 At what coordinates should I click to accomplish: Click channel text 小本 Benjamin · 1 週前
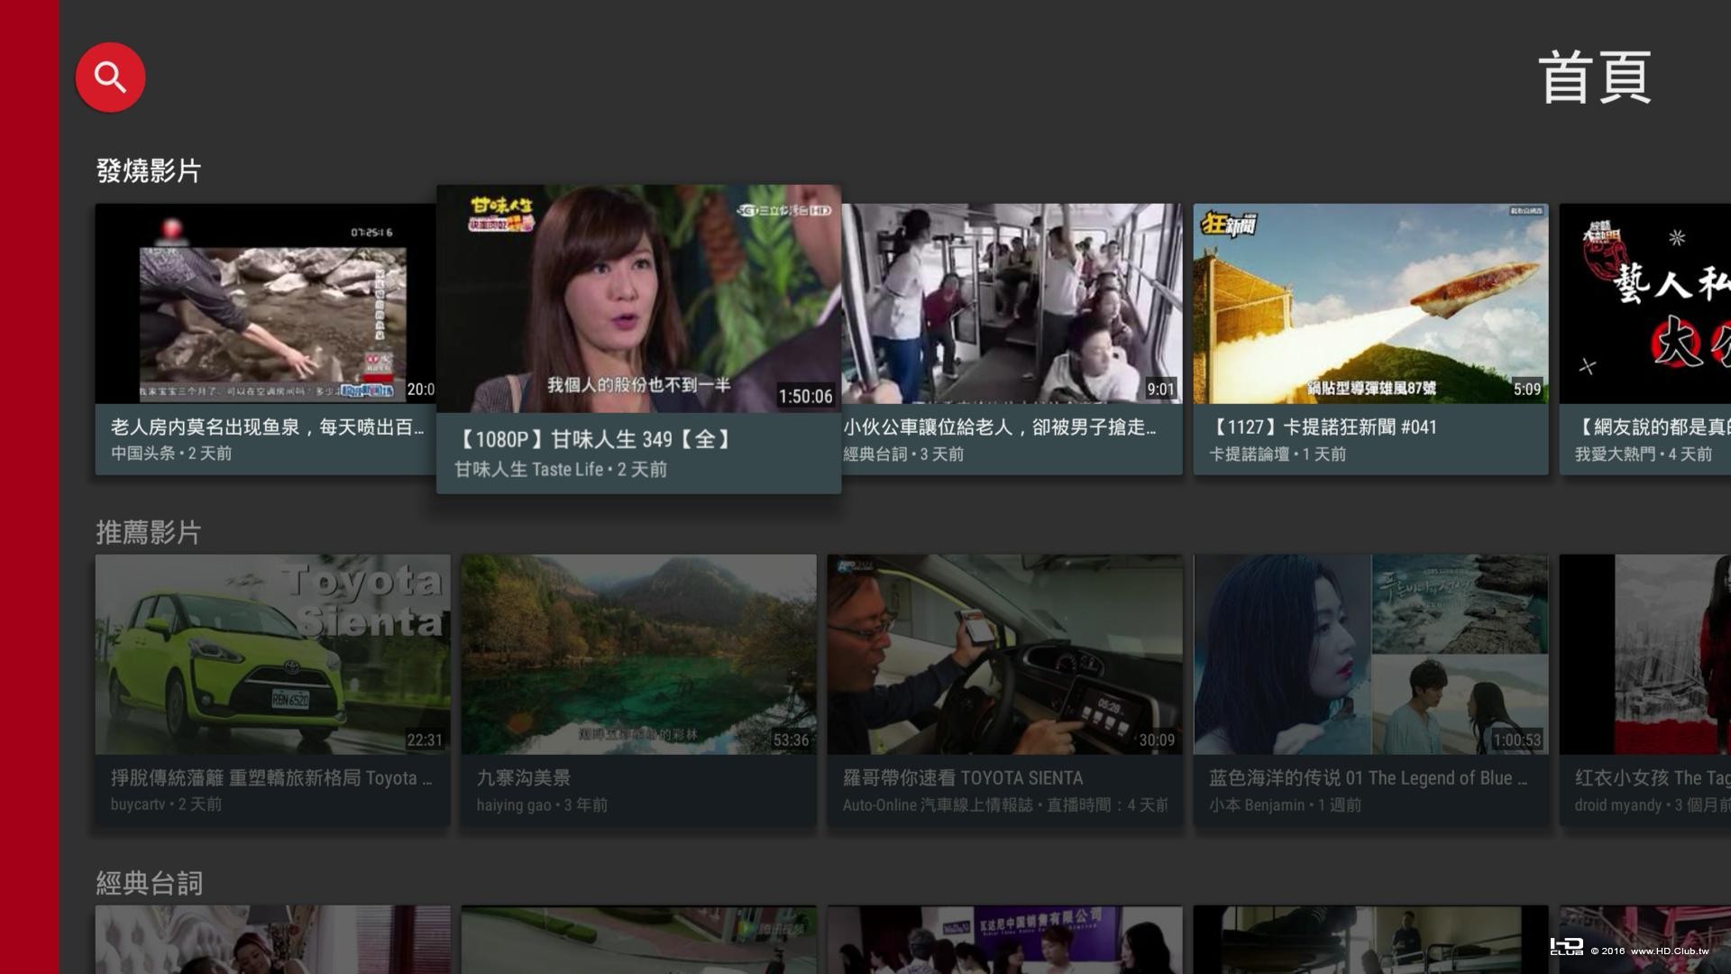click(x=1285, y=804)
